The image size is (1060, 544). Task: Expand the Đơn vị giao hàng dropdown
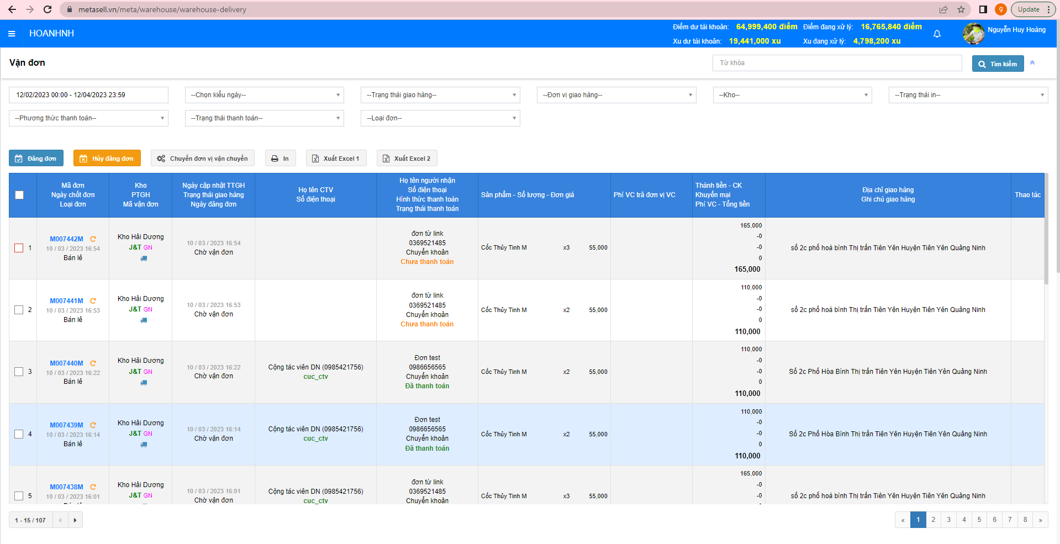(x=616, y=95)
